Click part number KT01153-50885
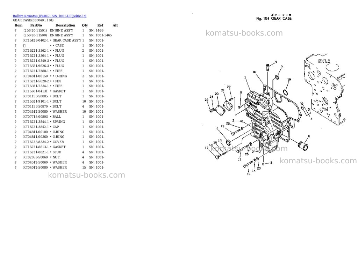Viewport: 358px width, 253px height. click(x=36, y=96)
